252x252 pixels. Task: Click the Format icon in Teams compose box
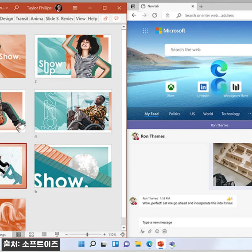142,231
